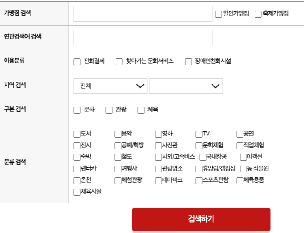Check the 관광명소 checkbox
304x233 pixels.
click(158, 169)
